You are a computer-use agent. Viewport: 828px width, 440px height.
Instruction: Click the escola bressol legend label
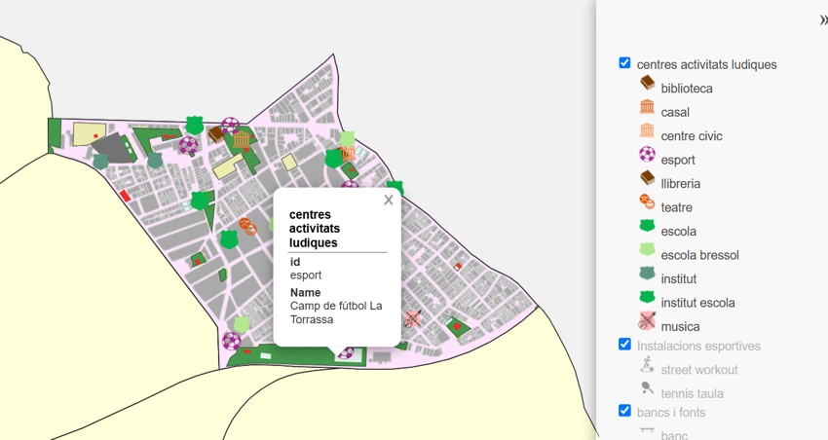(699, 255)
